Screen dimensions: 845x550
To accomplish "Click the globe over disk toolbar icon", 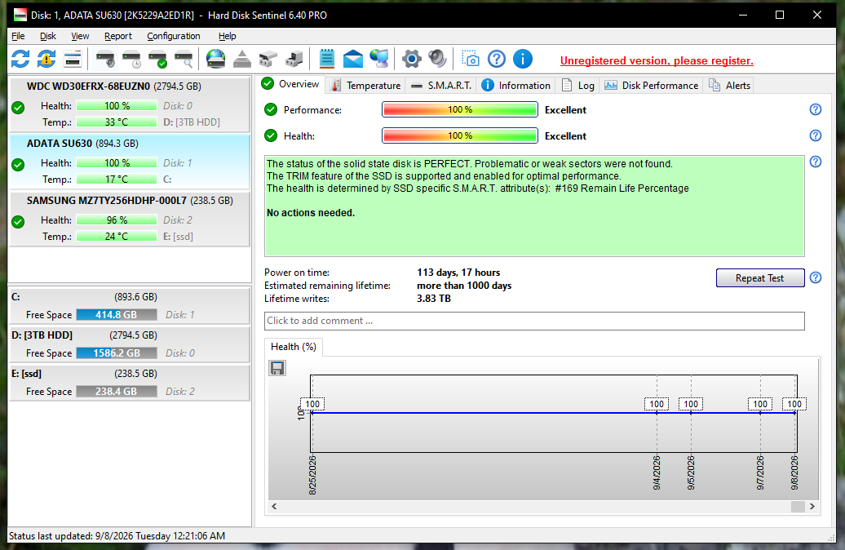I will (215, 59).
